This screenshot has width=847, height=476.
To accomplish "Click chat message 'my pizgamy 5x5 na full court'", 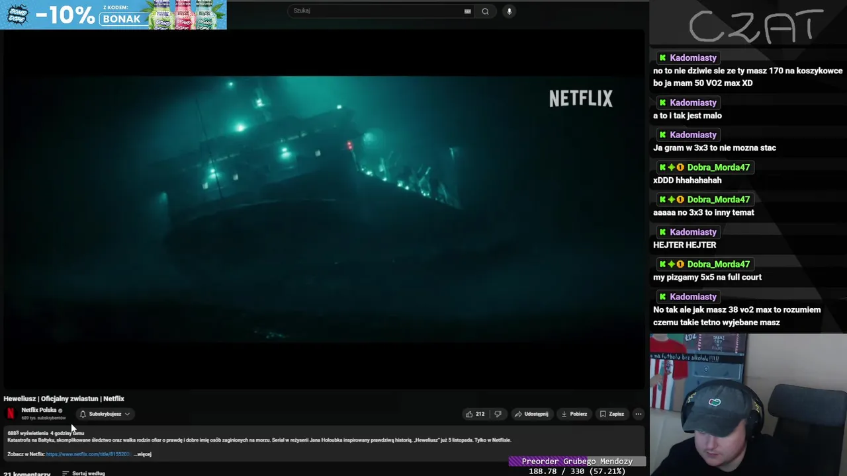I will (x=707, y=277).
